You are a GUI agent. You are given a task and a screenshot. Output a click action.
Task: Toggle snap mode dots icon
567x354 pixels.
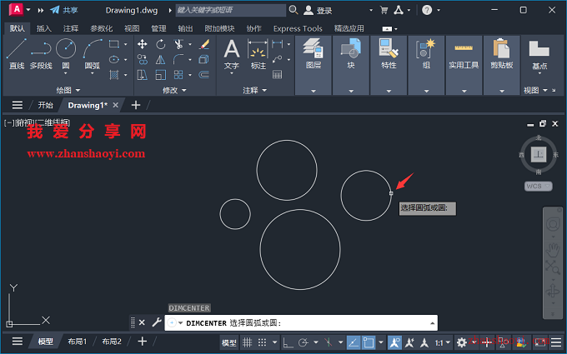(x=262, y=342)
